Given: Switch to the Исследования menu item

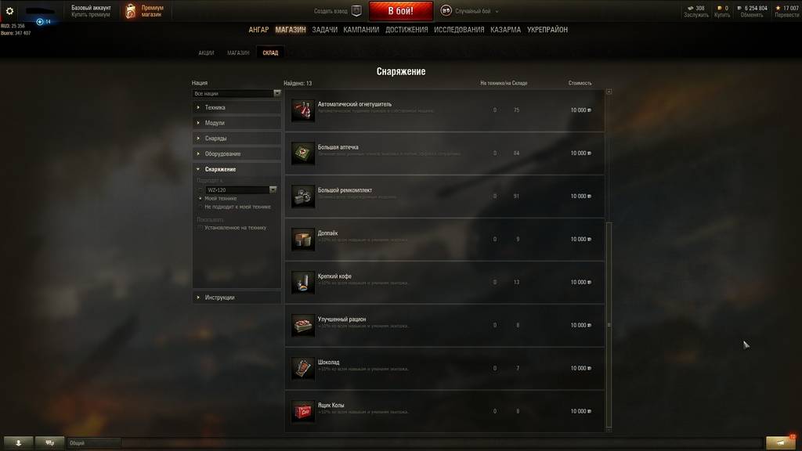Looking at the screenshot, I should 459,30.
